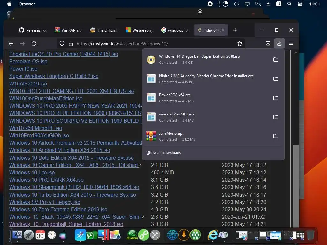Open the orange download arrow dock app
This screenshot has height=245, width=327.
(x=184, y=235)
